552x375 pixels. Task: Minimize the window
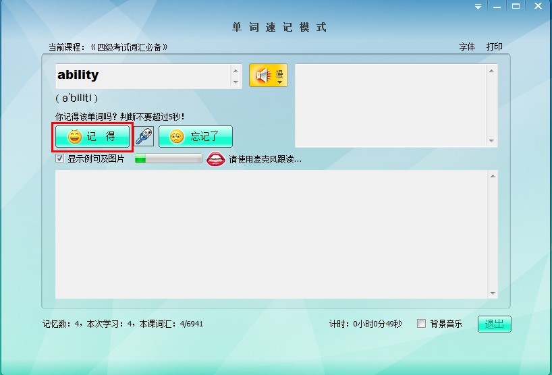point(497,7)
